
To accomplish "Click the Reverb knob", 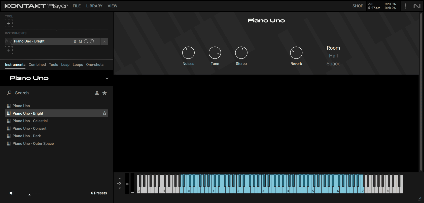I will 296,53.
